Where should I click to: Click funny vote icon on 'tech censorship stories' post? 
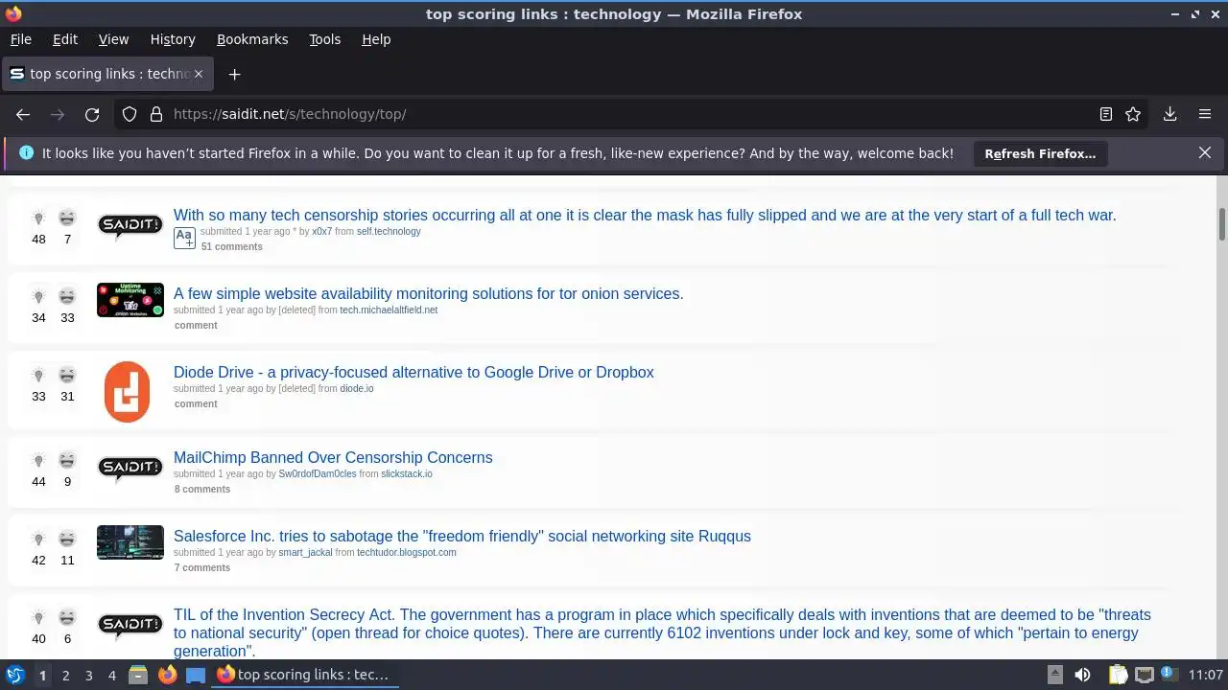coord(67,218)
